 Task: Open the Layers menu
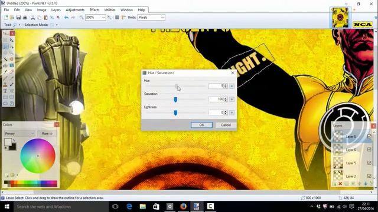coord(56,10)
